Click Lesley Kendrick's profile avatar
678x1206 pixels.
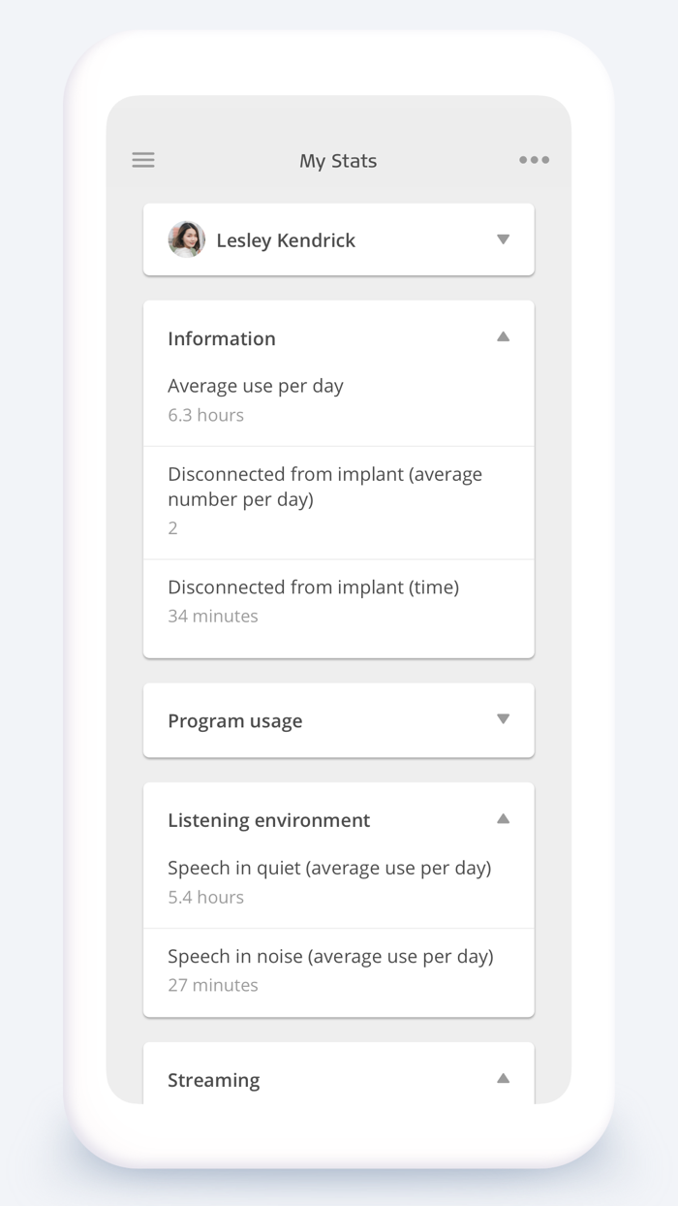coord(187,239)
